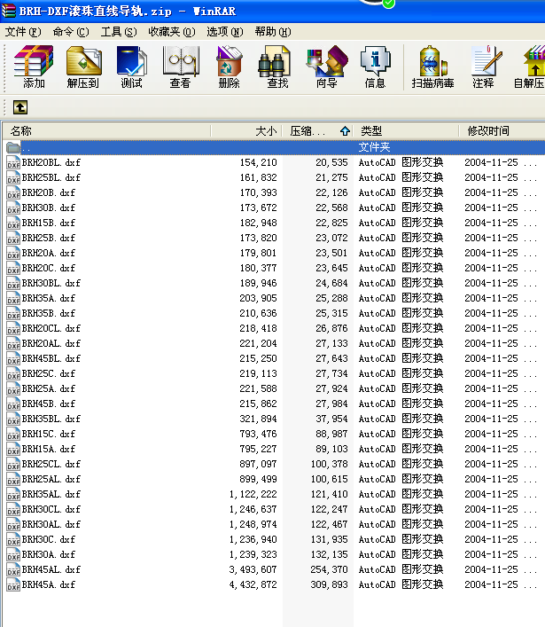This screenshot has width=545, height=627.
Task: Select file BRH25C.dxf
Action: pos(49,373)
